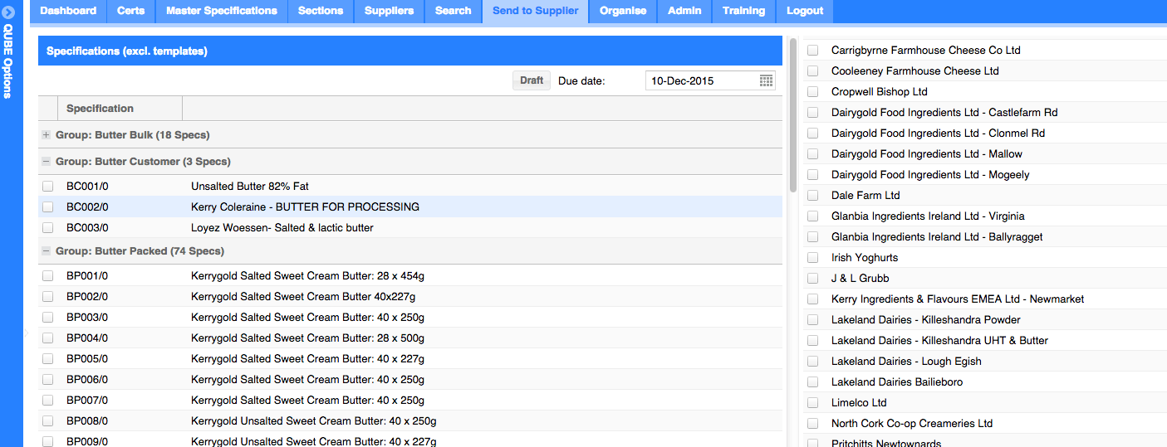Click spec code BP003/0
Screen dimensions: 1167x447
87,318
